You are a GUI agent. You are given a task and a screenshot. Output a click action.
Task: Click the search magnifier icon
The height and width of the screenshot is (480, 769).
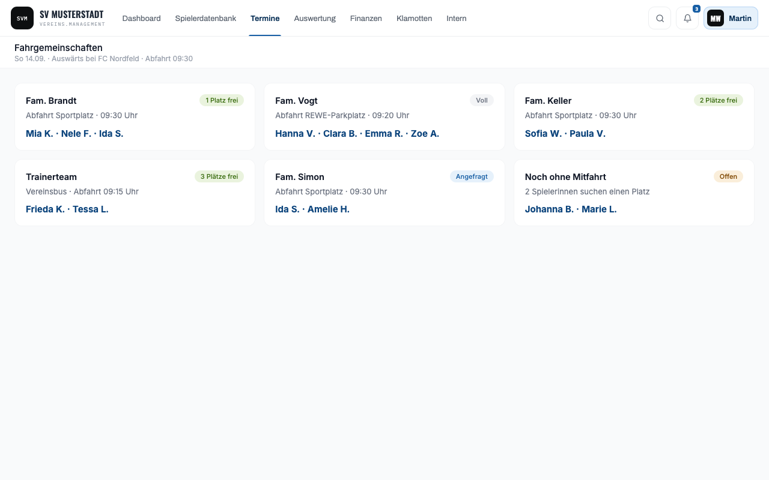coord(660,18)
